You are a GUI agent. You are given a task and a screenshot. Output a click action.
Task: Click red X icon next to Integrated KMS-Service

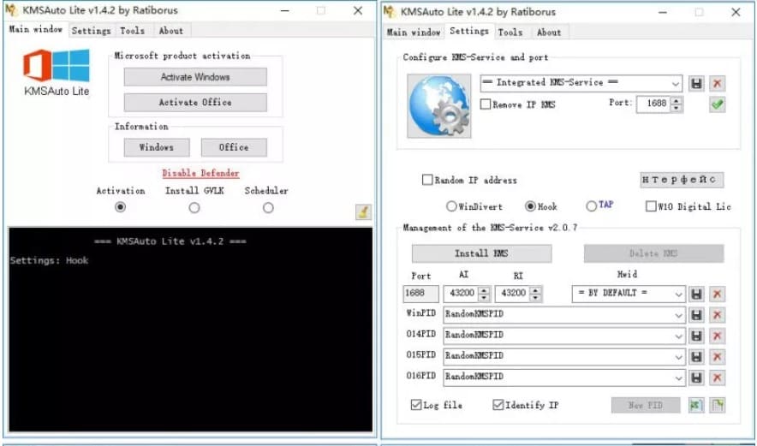click(x=717, y=84)
